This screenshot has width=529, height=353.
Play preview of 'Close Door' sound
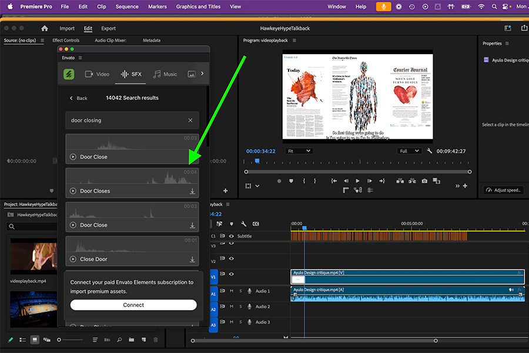tap(73, 259)
